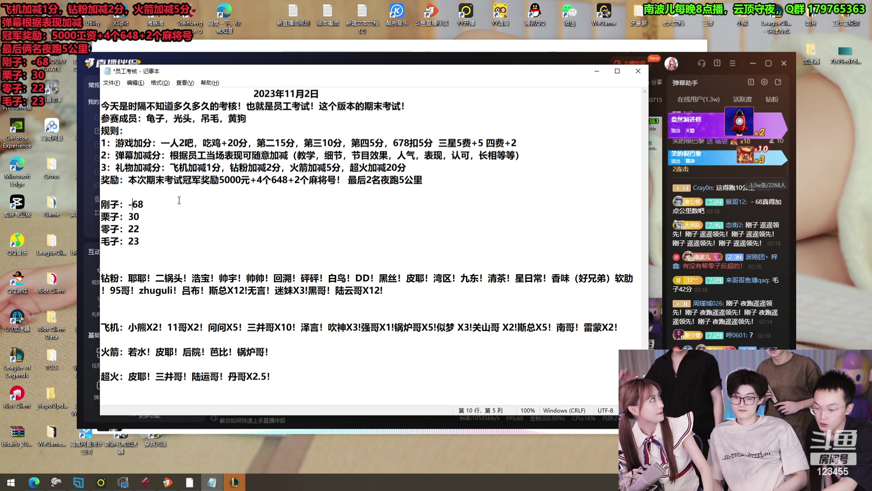Open 酷狗音乐 desktop icon
The width and height of the screenshot is (872, 491).
396,15
